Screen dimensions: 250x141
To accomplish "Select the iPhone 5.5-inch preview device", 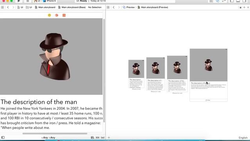I will click(x=177, y=74).
